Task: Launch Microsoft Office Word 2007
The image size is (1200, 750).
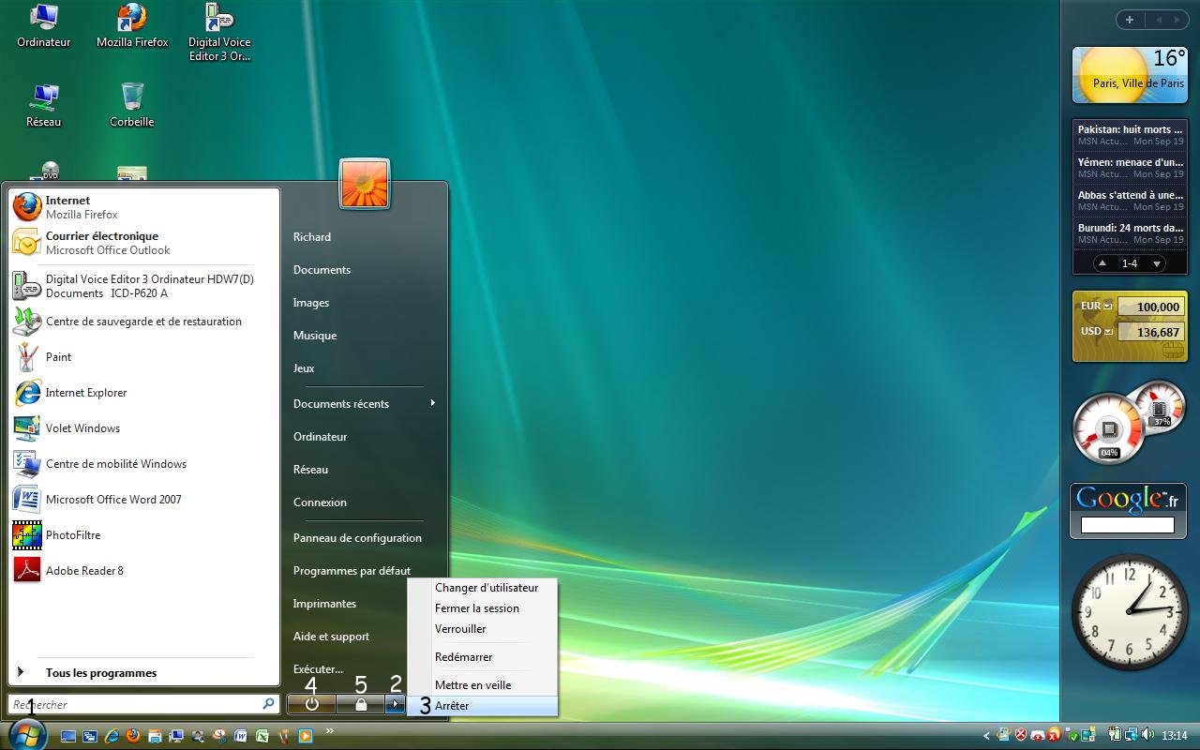Action: (144, 500)
